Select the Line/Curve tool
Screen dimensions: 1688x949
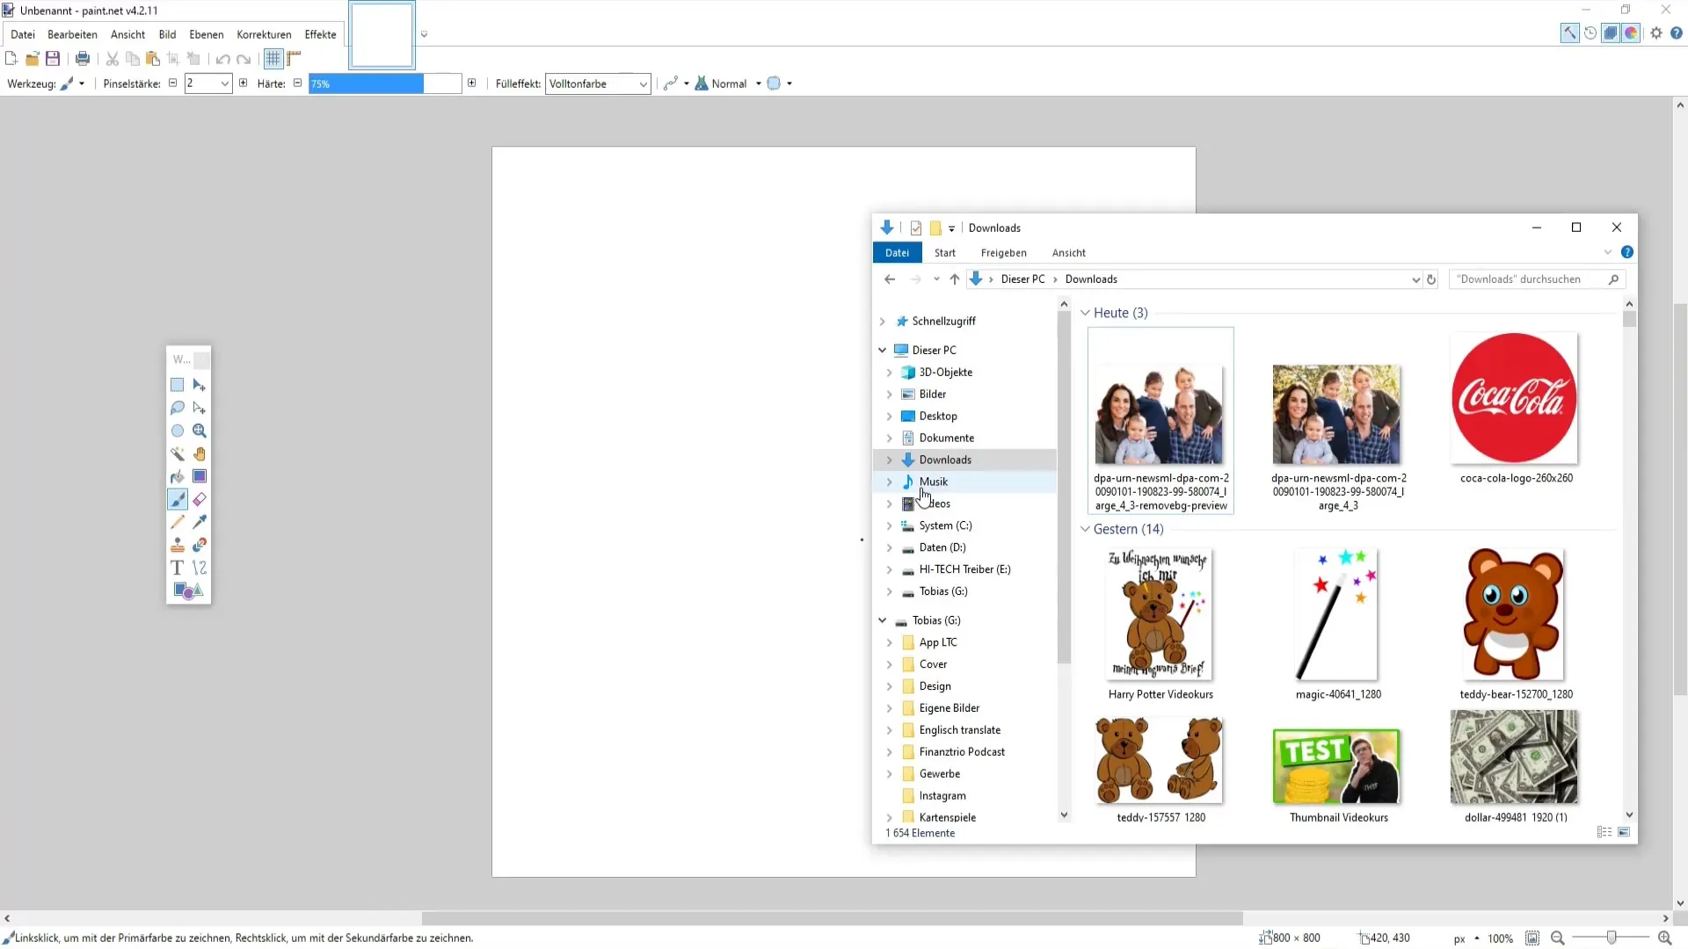click(x=200, y=568)
